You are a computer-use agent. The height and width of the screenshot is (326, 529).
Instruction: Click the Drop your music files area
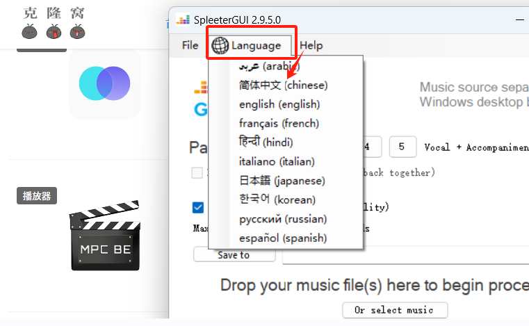[375, 286]
